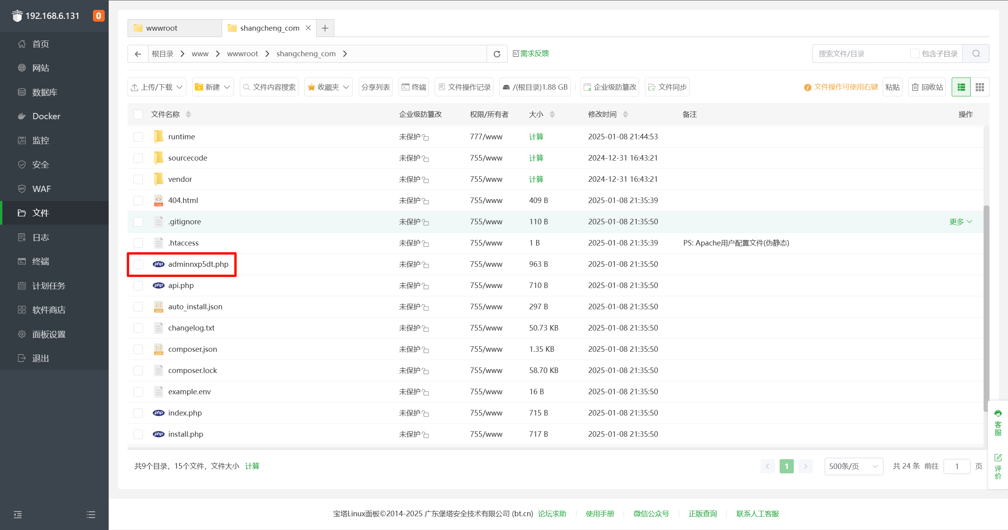Open Docker in sidebar

click(54, 116)
